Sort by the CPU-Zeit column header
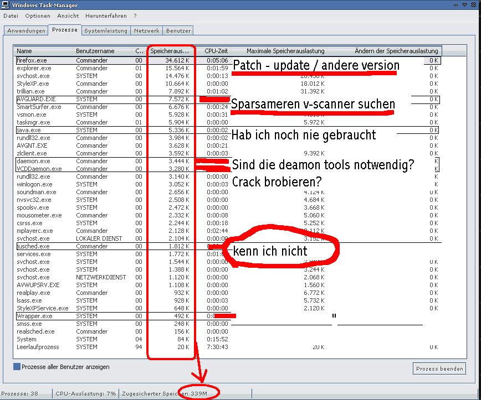 tap(216, 51)
